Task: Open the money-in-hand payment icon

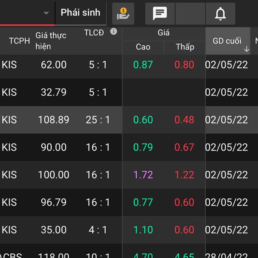Action: (x=123, y=14)
